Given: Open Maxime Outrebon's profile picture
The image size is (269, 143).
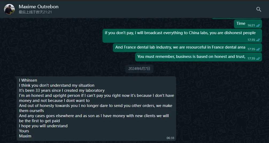Looking at the screenshot, I should [9, 9].
